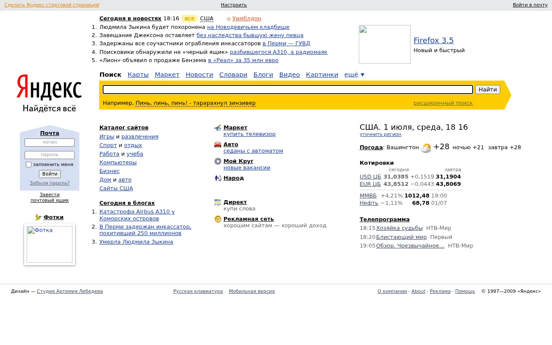Open the Новости search tab
The height and width of the screenshot is (345, 552).
tap(199, 75)
